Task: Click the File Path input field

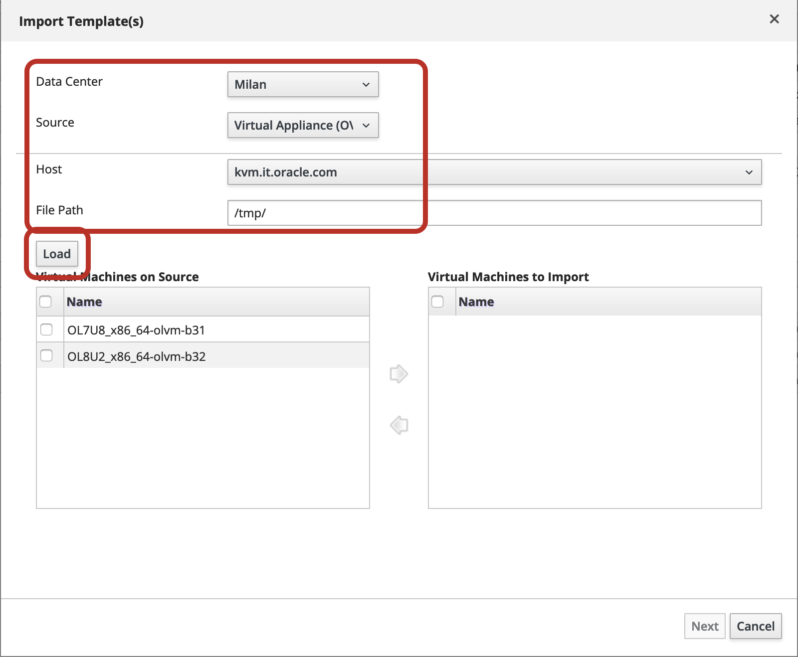Action: pyautogui.click(x=494, y=213)
